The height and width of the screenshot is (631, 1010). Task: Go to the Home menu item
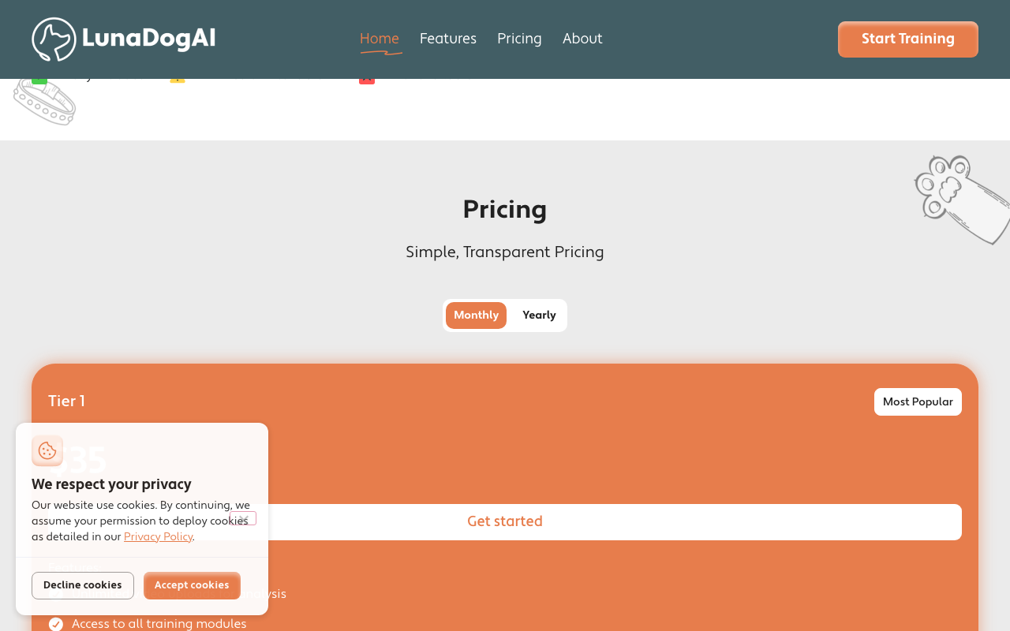tap(380, 39)
